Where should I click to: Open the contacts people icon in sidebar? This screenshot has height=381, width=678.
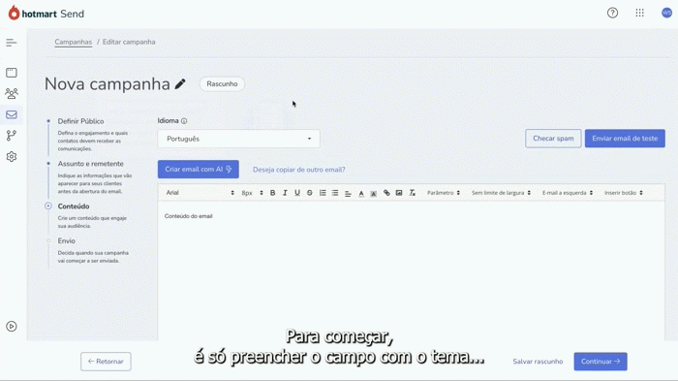tap(12, 93)
